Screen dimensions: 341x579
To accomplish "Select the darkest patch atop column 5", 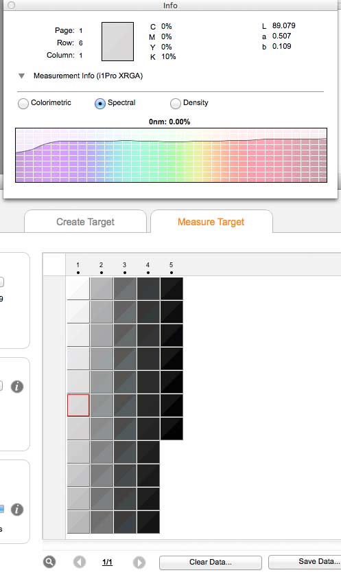I will coord(172,288).
